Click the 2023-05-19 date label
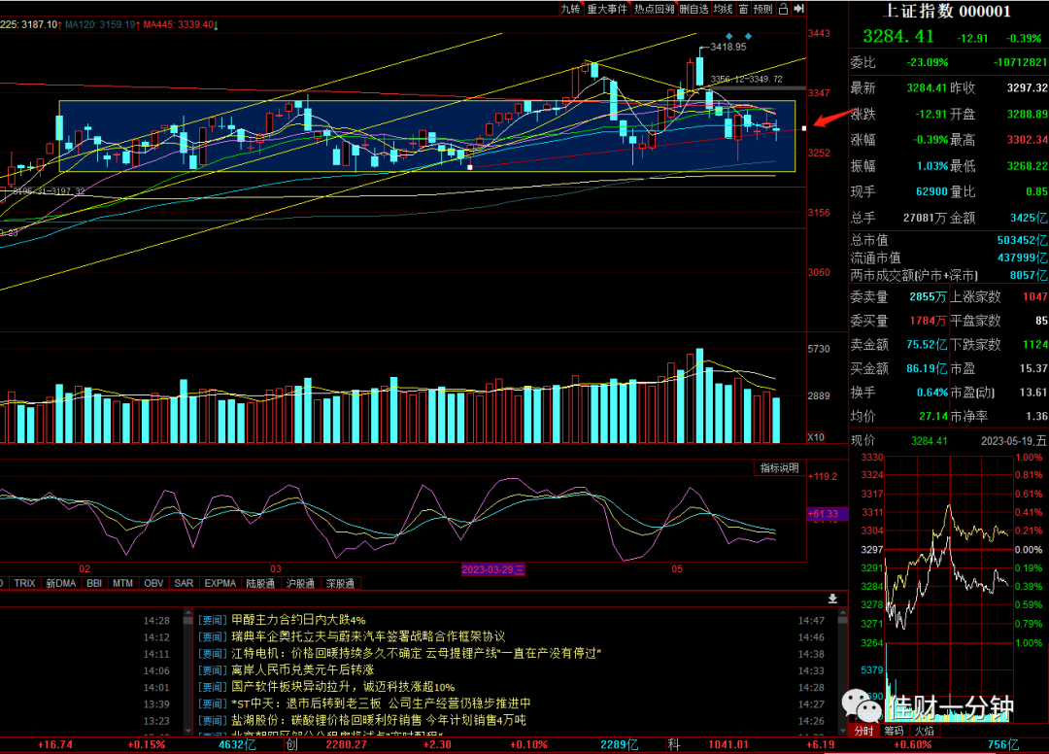Image resolution: width=1049 pixels, height=754 pixels. point(1015,441)
